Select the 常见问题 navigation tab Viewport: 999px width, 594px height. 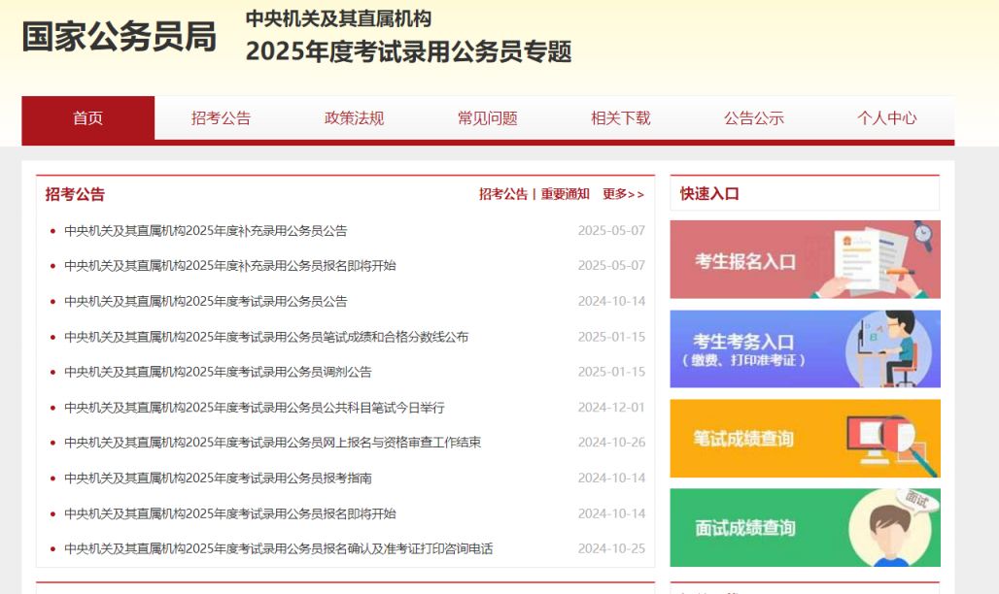point(488,118)
